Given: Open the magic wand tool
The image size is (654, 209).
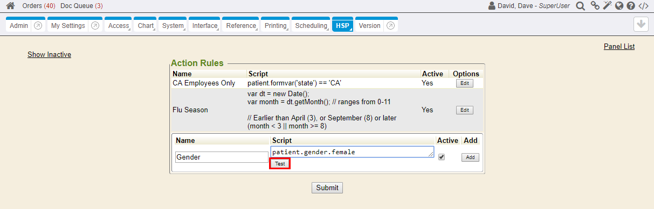Looking at the screenshot, I should click(x=608, y=6).
